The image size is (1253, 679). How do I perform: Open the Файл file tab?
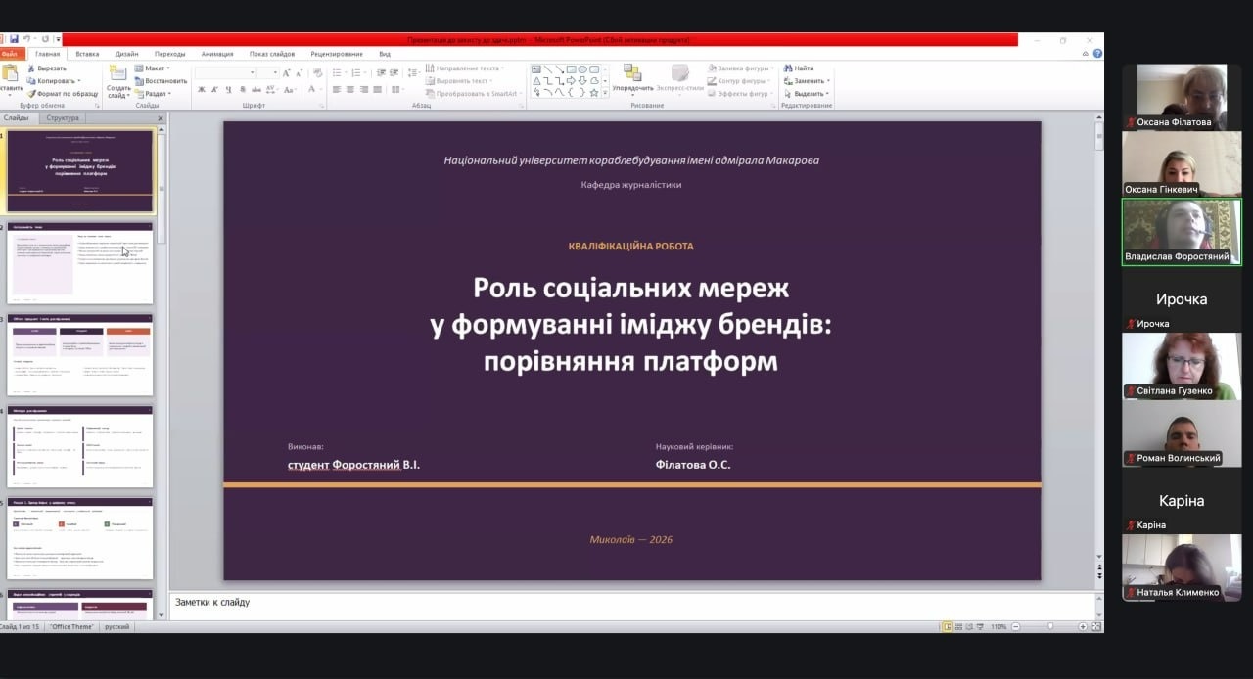tap(10, 54)
